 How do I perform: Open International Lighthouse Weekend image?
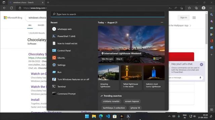pyautogui.click(x=131, y=44)
